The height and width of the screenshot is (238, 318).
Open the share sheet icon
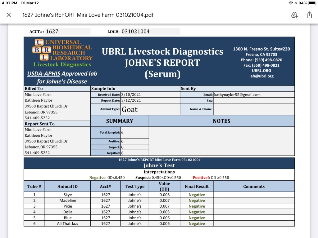309,15
